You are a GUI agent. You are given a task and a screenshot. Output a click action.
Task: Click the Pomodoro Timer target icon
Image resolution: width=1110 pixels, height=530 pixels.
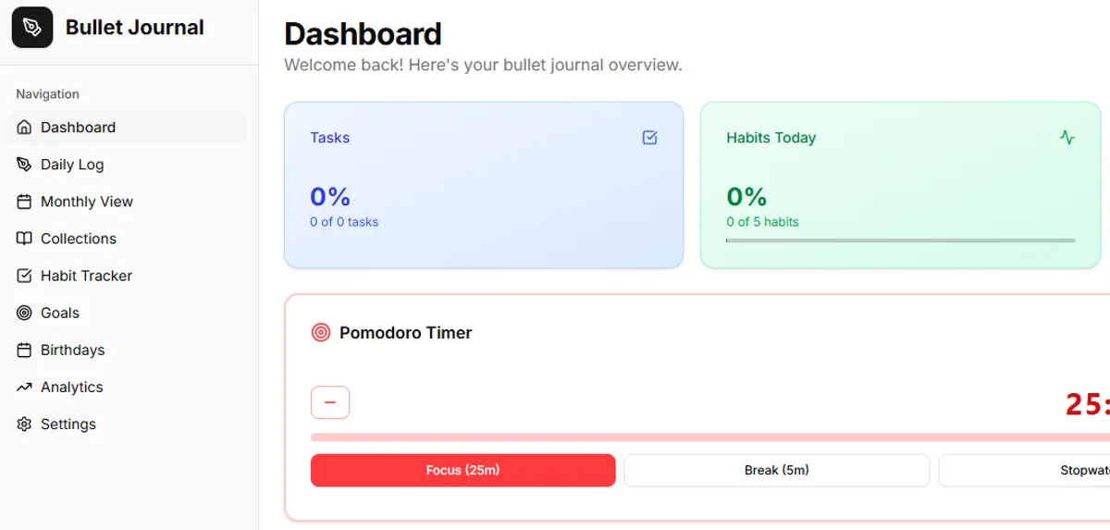321,333
